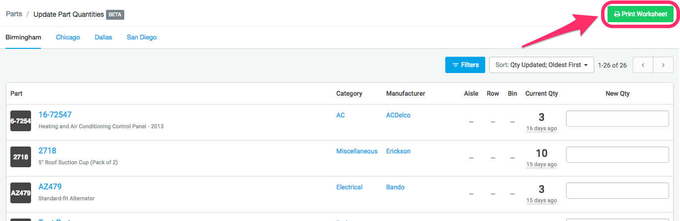This screenshot has height=221, width=680.
Task: Open the AZ479 part link
Action: point(50,187)
